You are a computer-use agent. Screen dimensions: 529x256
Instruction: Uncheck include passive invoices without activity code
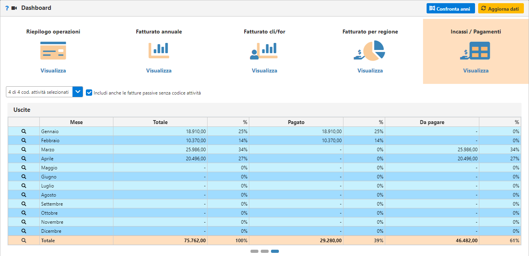point(89,93)
